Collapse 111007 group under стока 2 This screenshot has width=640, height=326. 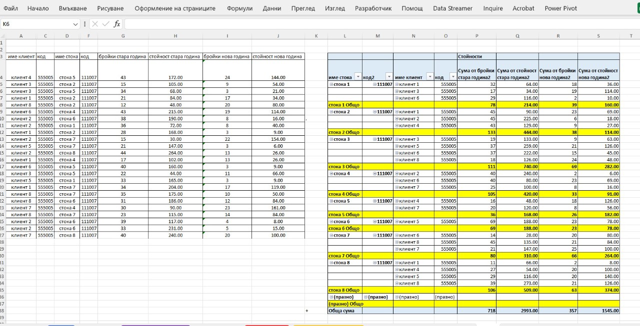[x=375, y=112]
